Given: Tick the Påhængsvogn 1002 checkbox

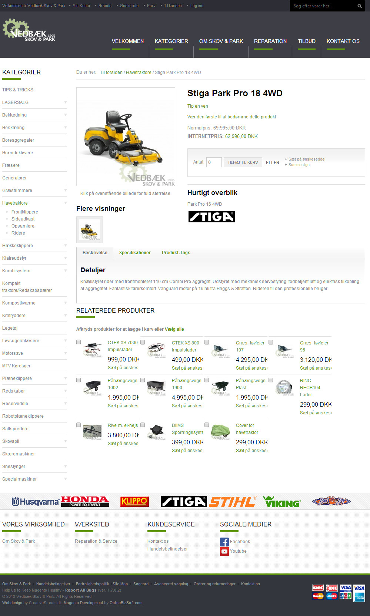Looking at the screenshot, I should click(x=79, y=380).
